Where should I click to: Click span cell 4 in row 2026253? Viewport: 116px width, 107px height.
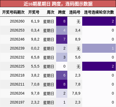[x=62, y=30]
